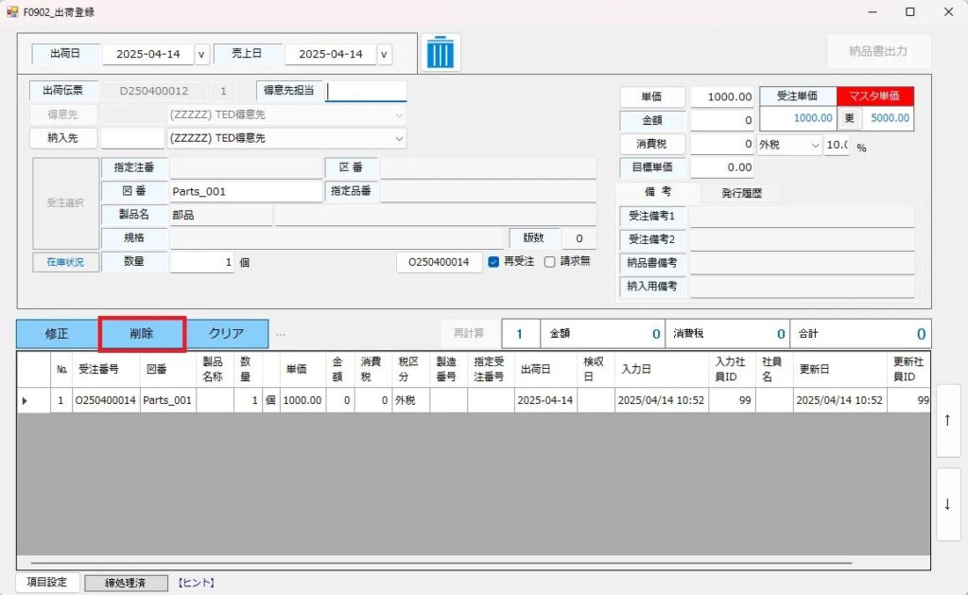The height and width of the screenshot is (595, 968).
Task: Click the ellipsis next to クリア button
Action: 281,335
